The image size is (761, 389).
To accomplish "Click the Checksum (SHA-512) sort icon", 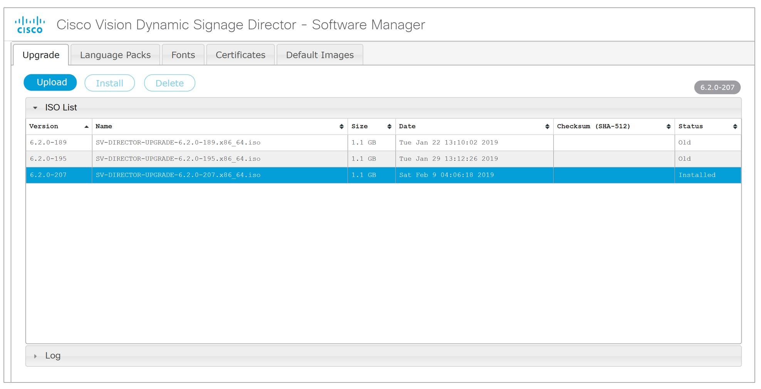I will click(669, 126).
